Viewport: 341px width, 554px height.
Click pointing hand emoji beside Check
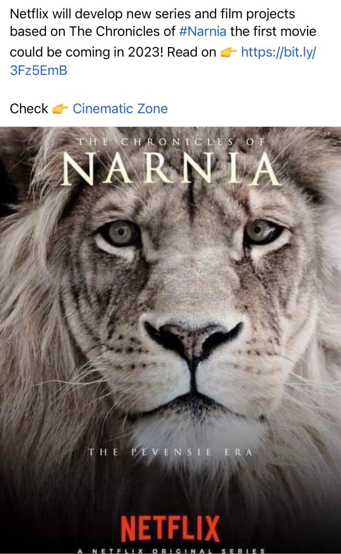pyautogui.click(x=60, y=109)
